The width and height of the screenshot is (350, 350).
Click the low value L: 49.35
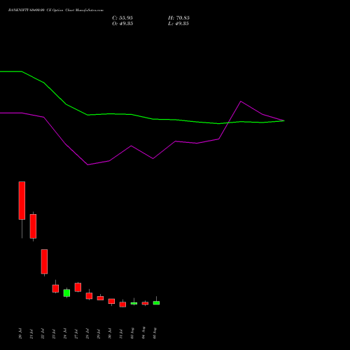178,24
